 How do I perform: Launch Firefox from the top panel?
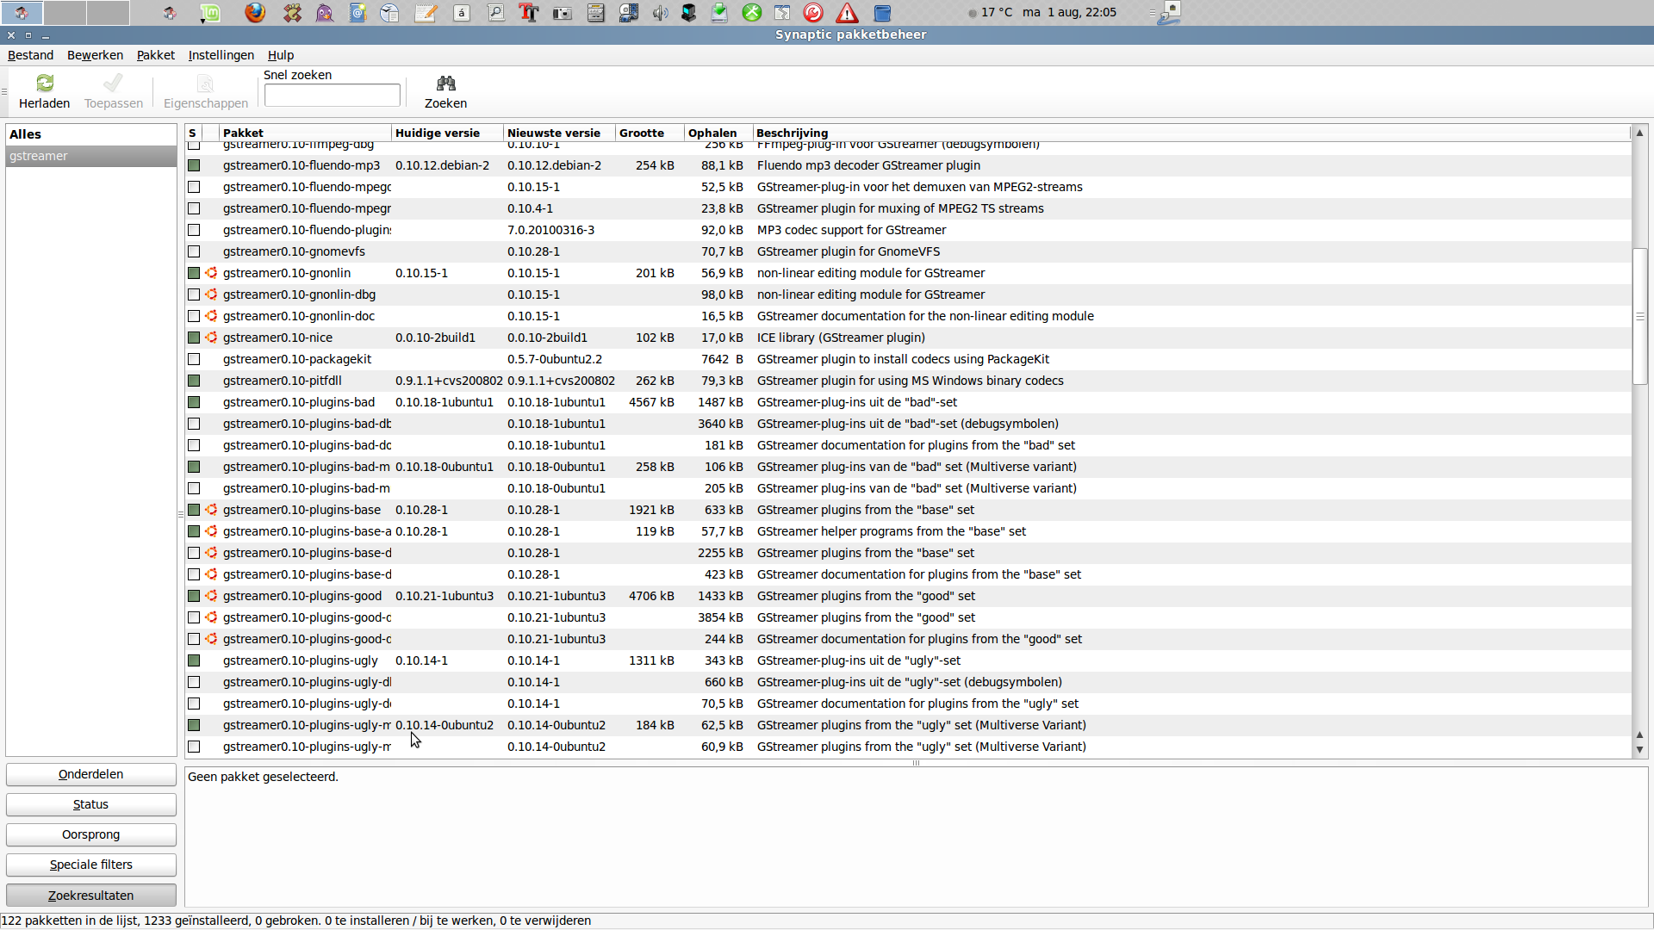pos(255,13)
